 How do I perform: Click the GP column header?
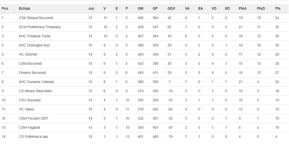(x=155, y=8)
